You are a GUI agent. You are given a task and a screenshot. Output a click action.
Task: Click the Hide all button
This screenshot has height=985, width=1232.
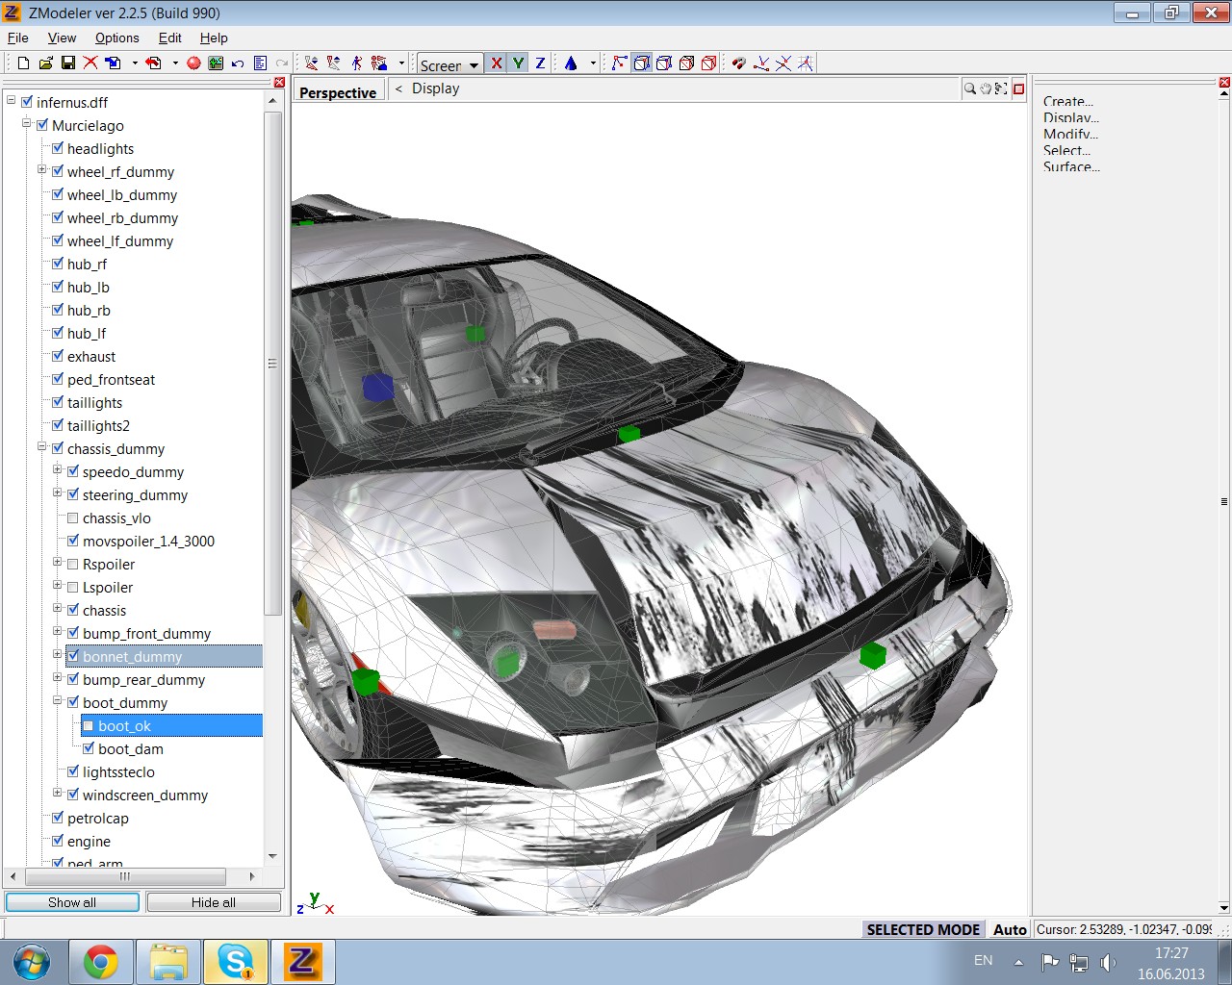coord(214,902)
